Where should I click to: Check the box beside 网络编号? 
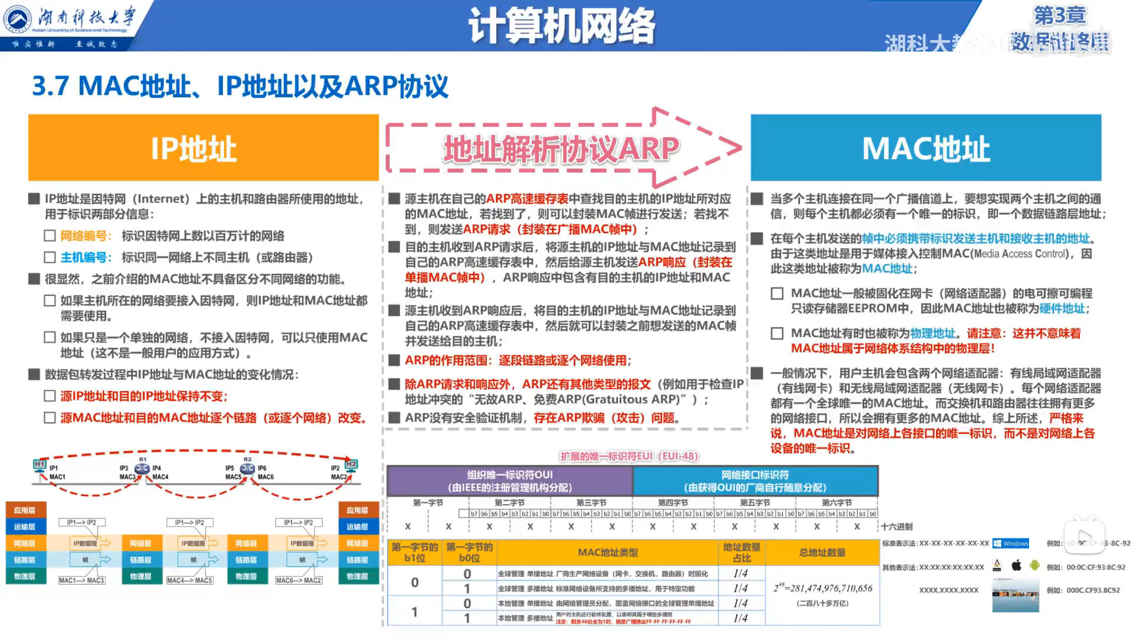pyautogui.click(x=50, y=236)
